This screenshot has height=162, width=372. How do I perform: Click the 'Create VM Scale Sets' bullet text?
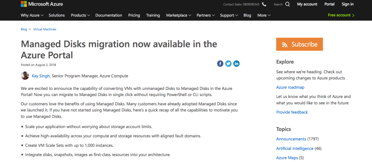coord(69,145)
